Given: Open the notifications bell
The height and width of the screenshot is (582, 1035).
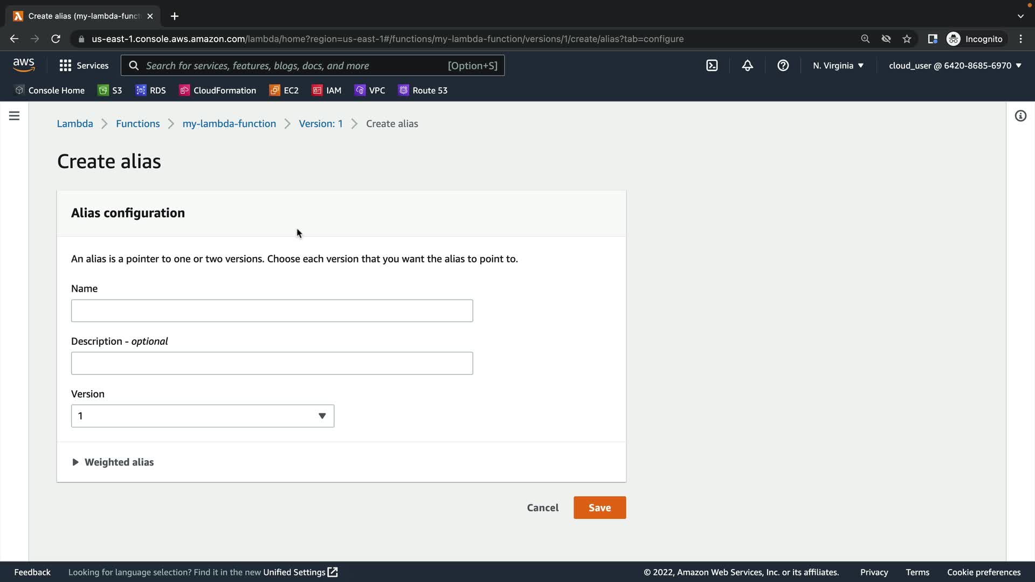Looking at the screenshot, I should click(x=747, y=65).
